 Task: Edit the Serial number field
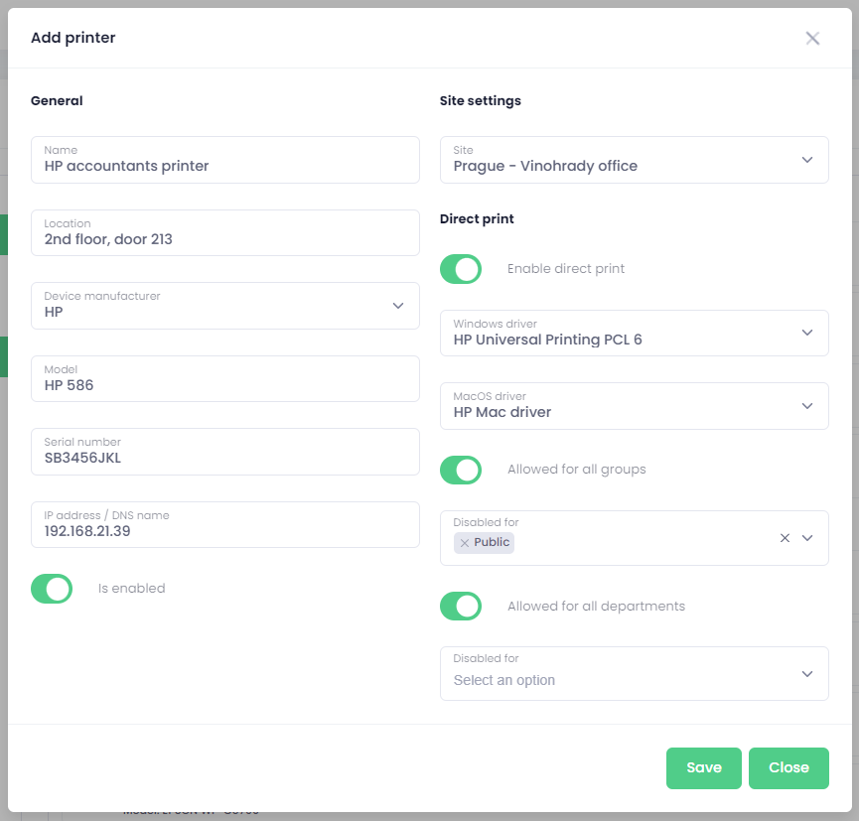tap(225, 452)
